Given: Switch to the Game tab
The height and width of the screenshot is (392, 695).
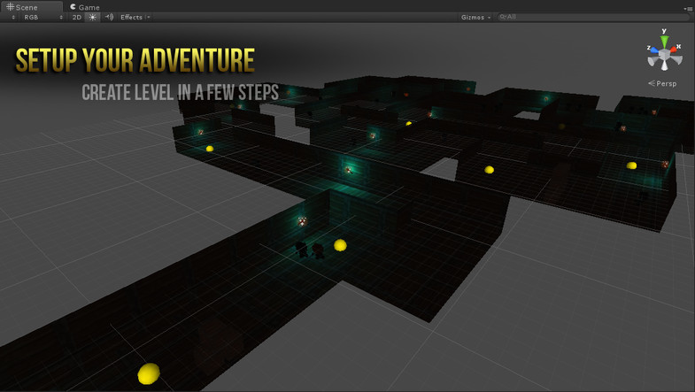Looking at the screenshot, I should click(84, 7).
